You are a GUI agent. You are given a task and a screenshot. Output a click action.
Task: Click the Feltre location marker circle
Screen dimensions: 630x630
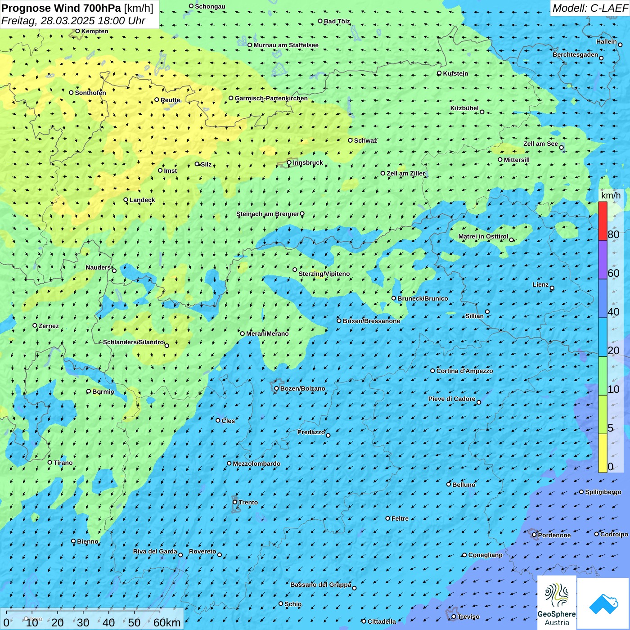[387, 518]
